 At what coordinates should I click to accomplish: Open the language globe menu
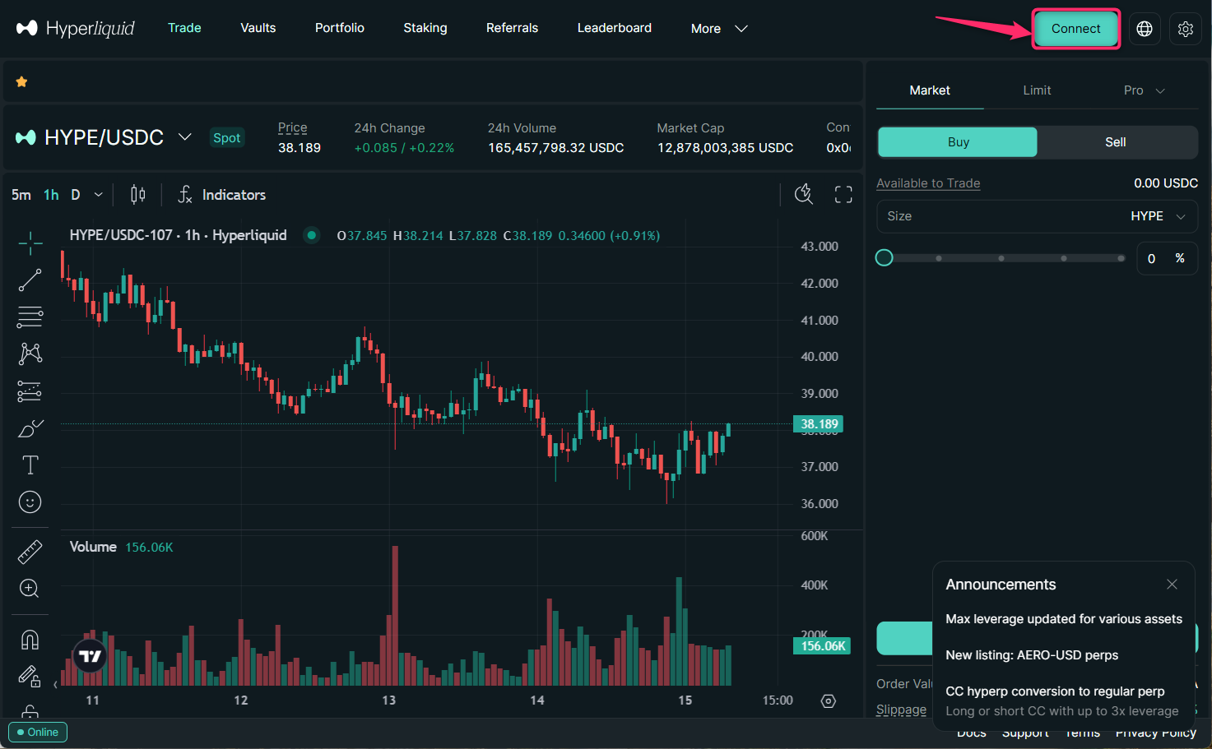[1144, 29]
